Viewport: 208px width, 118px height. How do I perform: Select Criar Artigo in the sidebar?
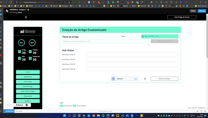[28, 81]
